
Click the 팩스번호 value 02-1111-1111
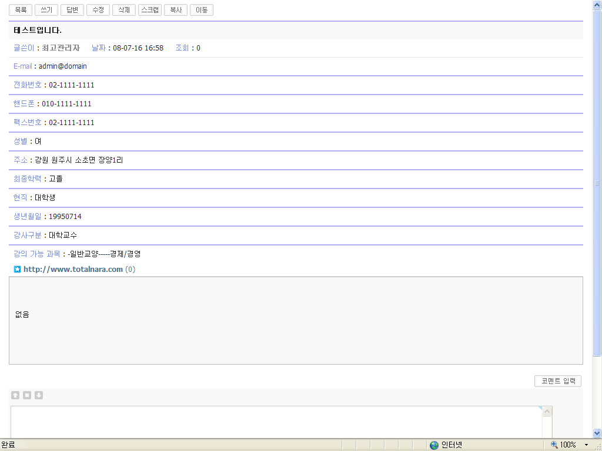coord(71,123)
